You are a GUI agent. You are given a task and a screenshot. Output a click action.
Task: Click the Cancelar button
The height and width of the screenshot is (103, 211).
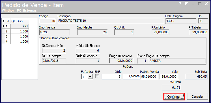tap(197, 97)
